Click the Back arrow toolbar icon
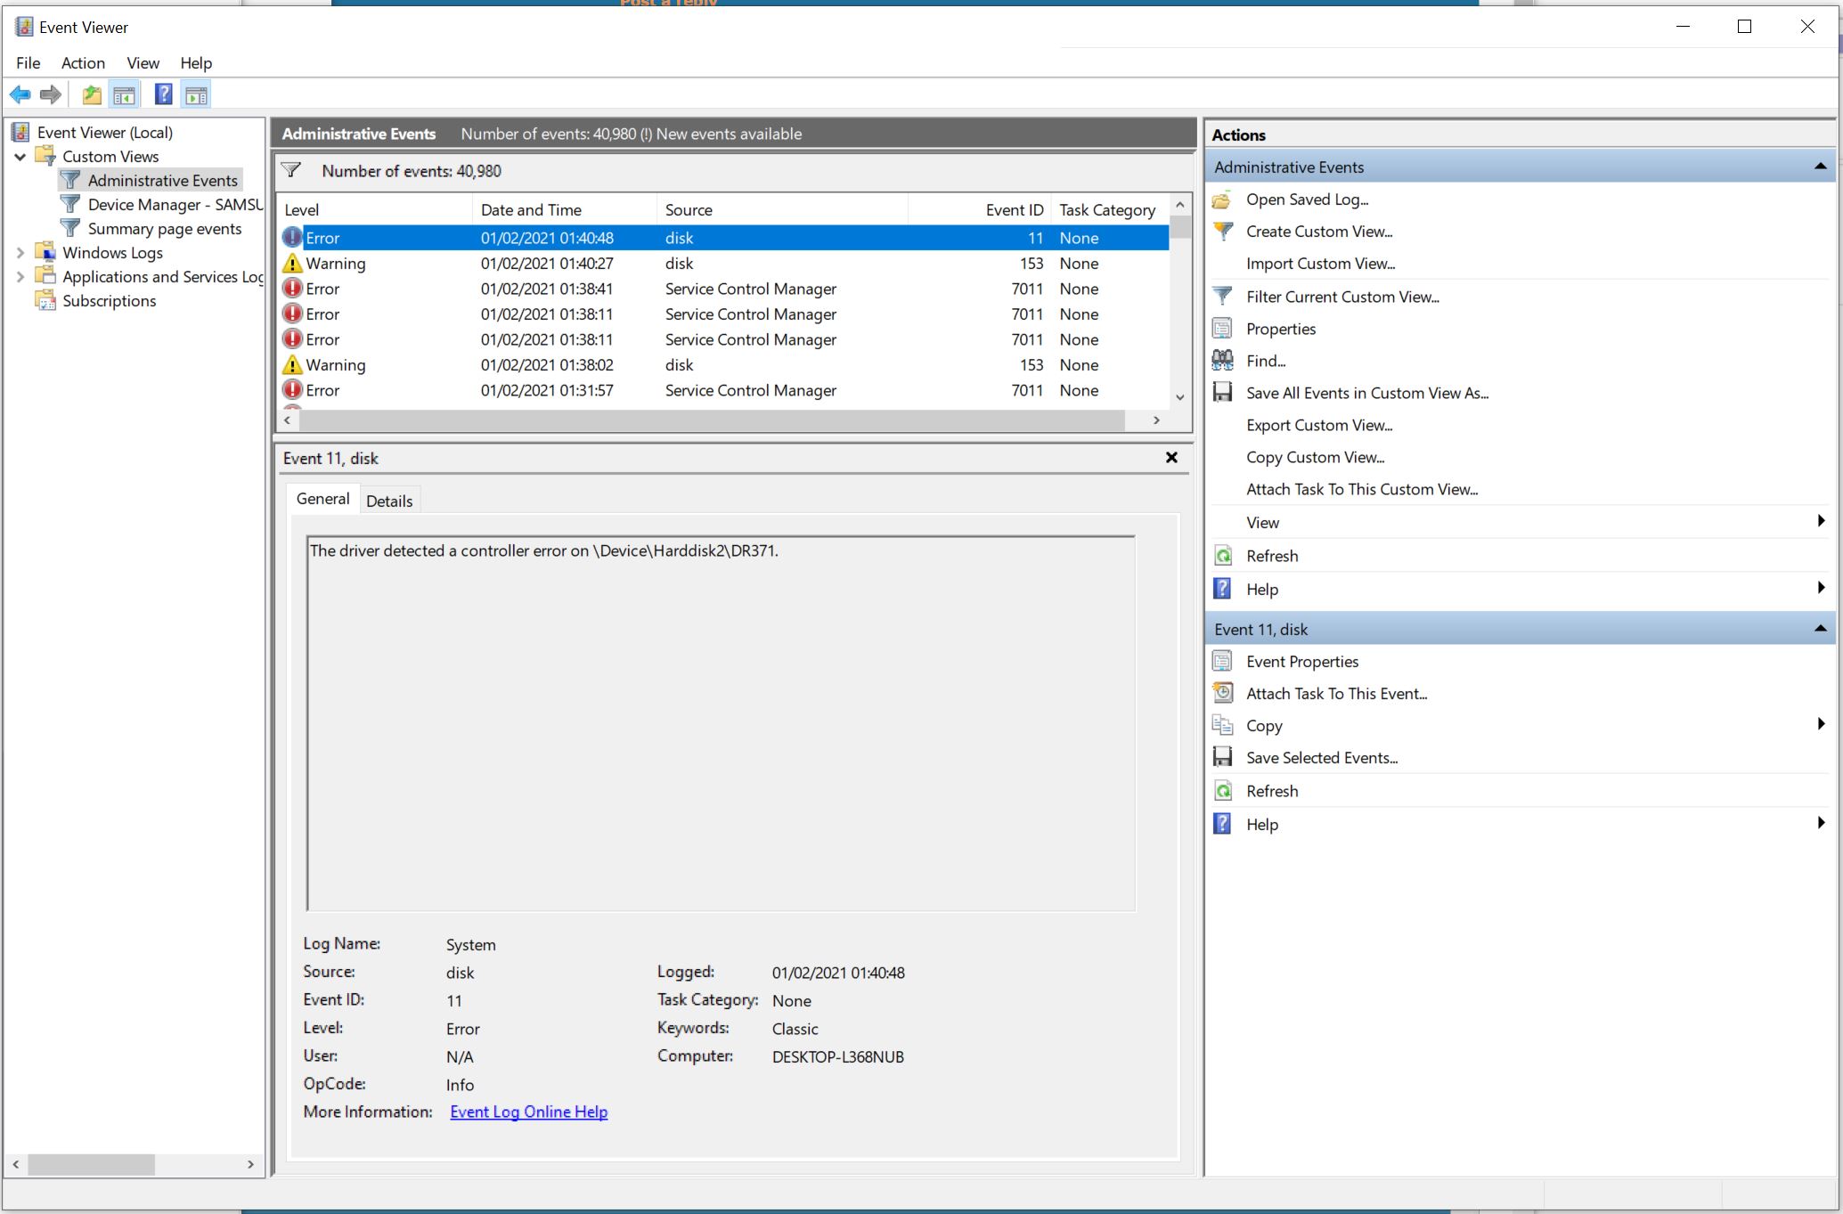Image resolution: width=1843 pixels, height=1214 pixels. [x=20, y=94]
